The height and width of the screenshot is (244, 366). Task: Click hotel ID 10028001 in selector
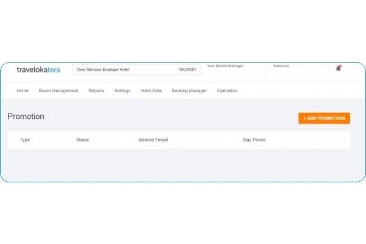pos(187,70)
